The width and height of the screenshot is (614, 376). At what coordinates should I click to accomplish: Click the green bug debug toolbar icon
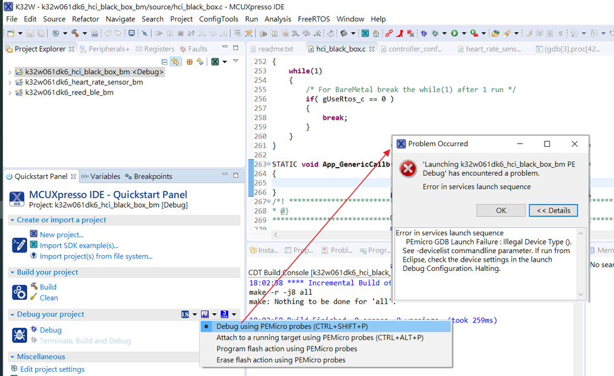point(434,34)
